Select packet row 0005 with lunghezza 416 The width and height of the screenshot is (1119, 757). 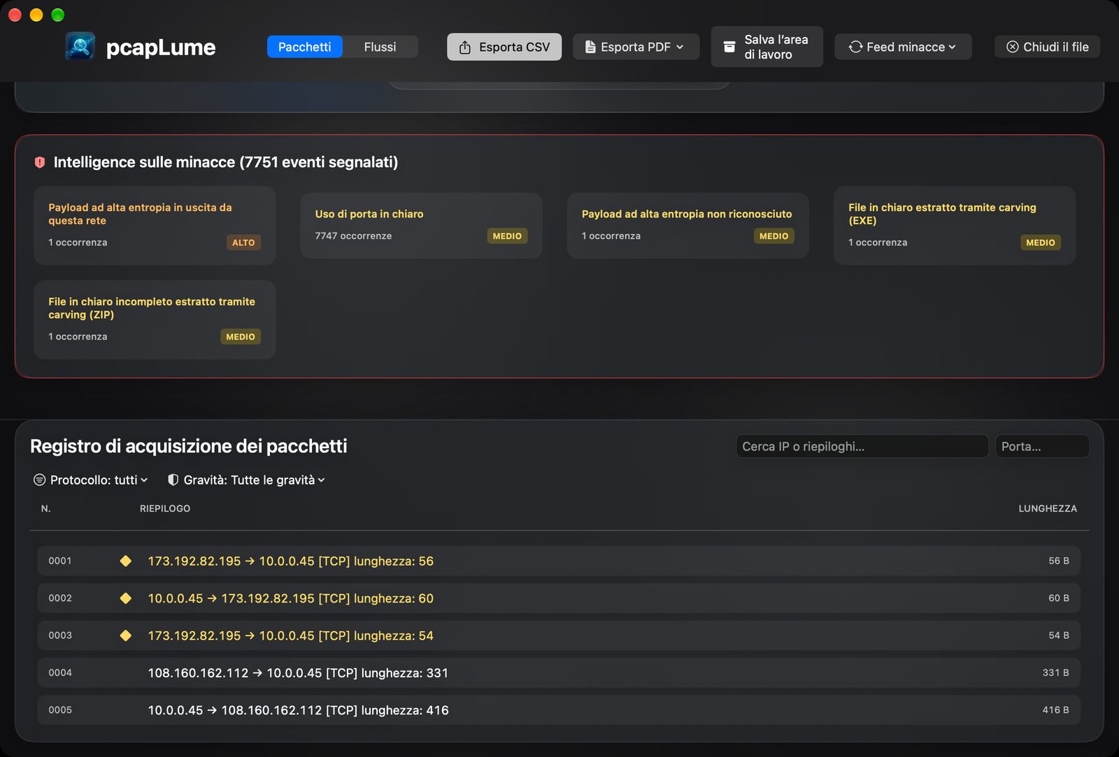(559, 710)
